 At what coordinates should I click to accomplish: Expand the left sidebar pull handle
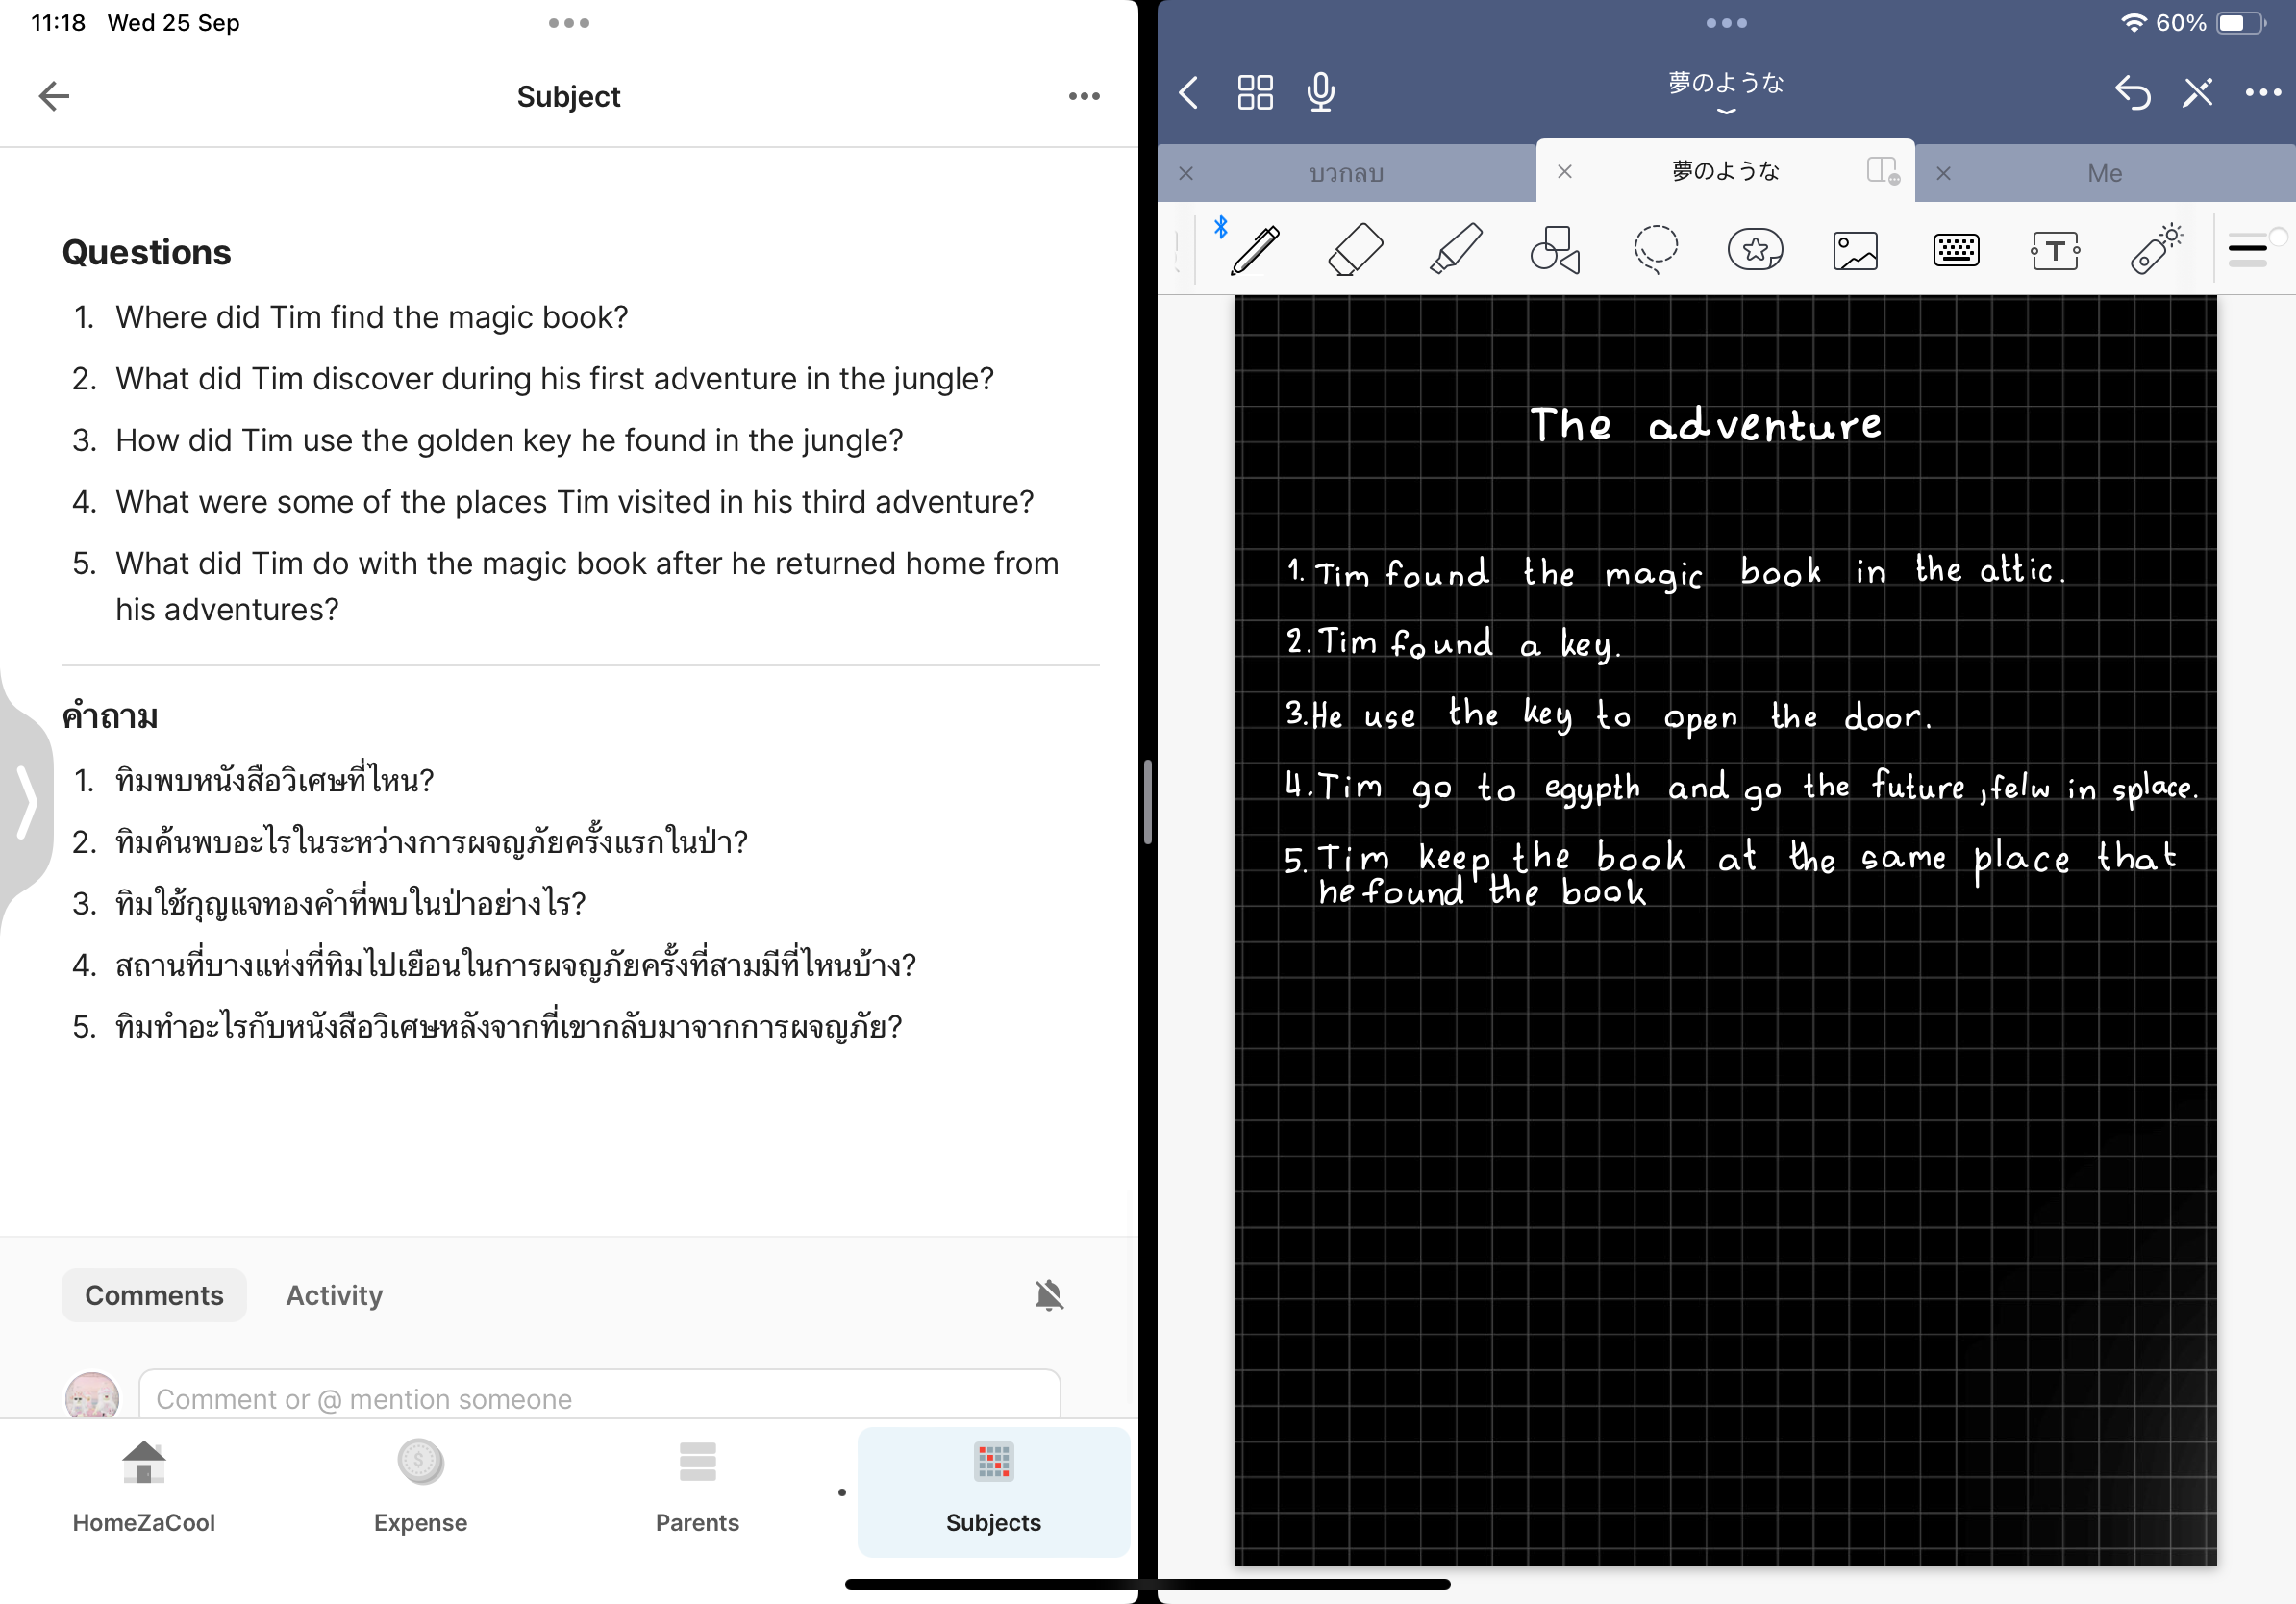click(x=26, y=802)
